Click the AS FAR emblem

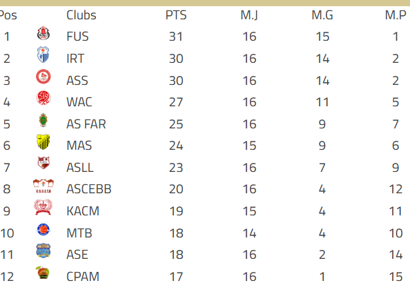point(43,120)
